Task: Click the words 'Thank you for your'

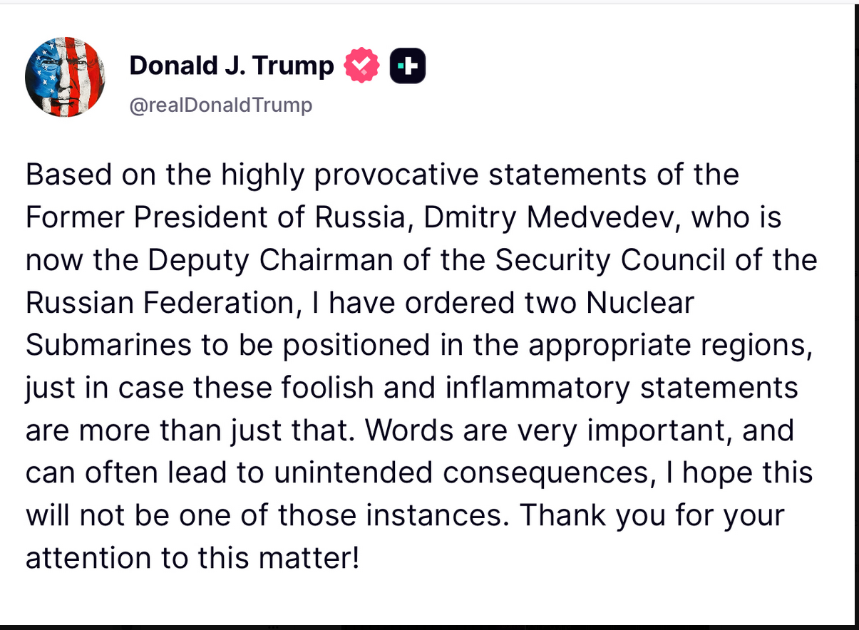Action: 652,517
